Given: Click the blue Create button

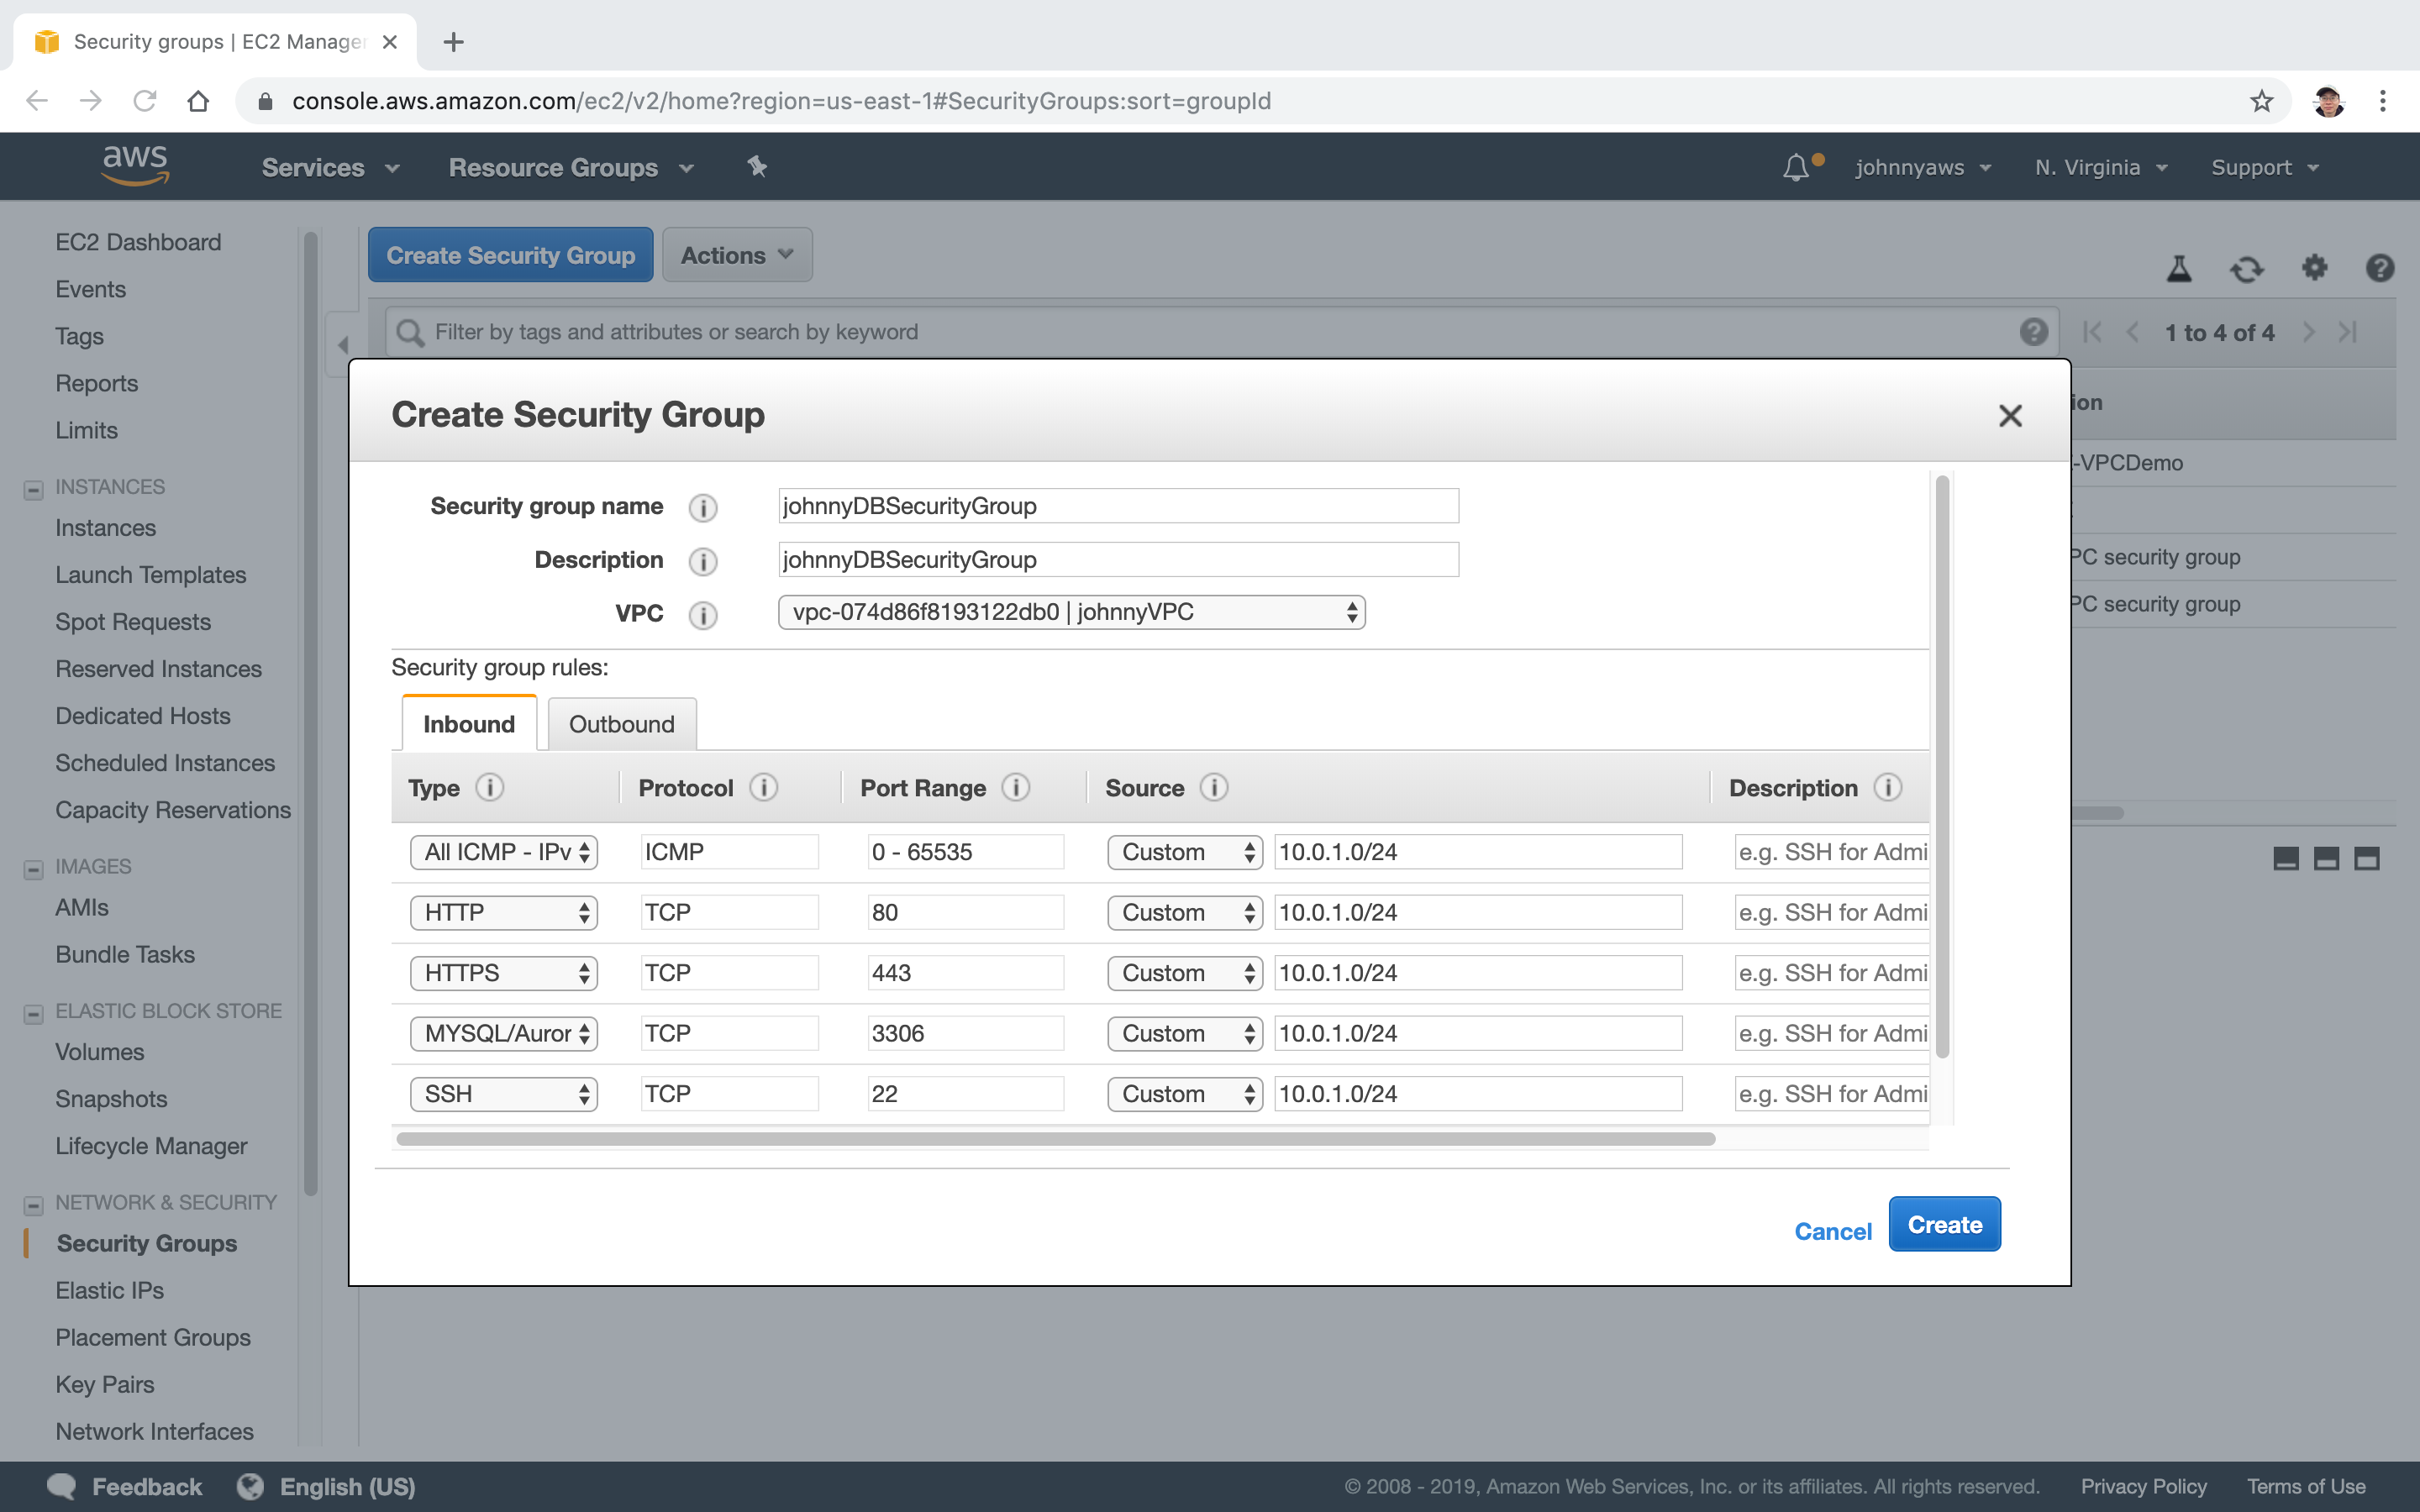Looking at the screenshot, I should (x=1944, y=1224).
